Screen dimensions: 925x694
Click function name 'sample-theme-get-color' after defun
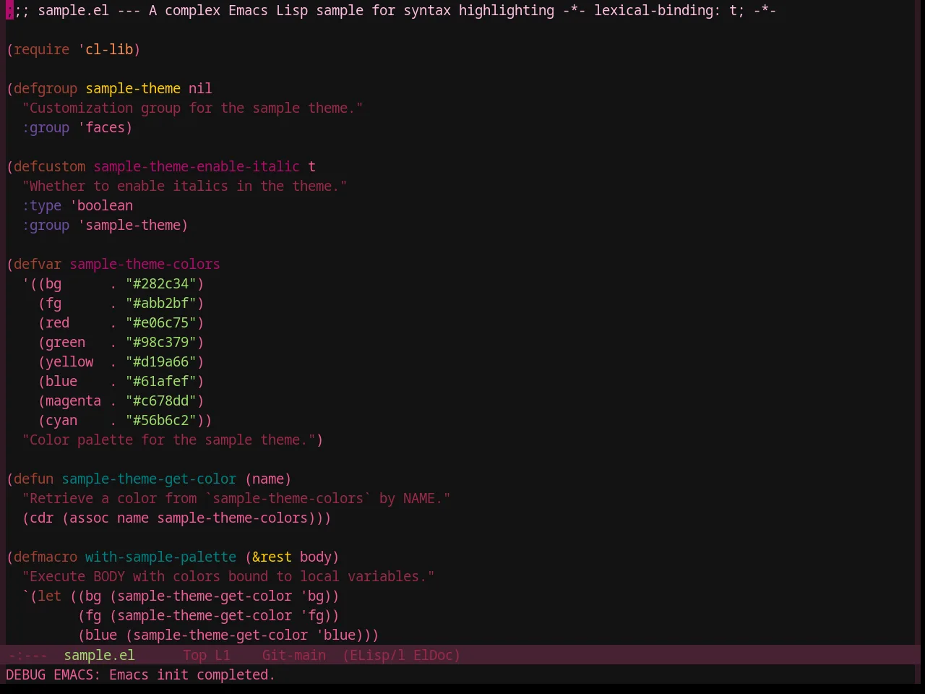point(149,479)
